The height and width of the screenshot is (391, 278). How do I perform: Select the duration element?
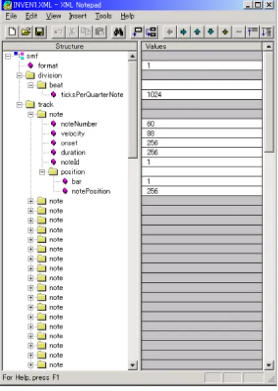click(x=73, y=153)
